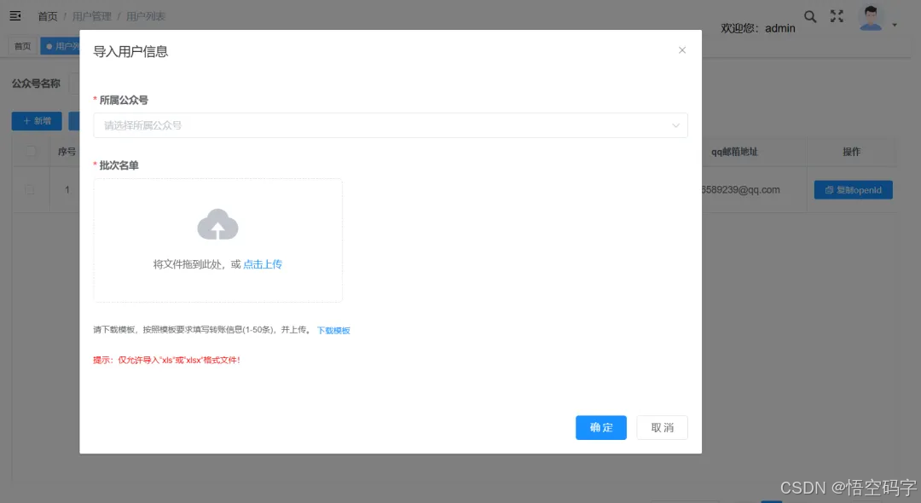Image resolution: width=921 pixels, height=503 pixels.
Task: Confirm import with 确定 button
Action: [601, 427]
